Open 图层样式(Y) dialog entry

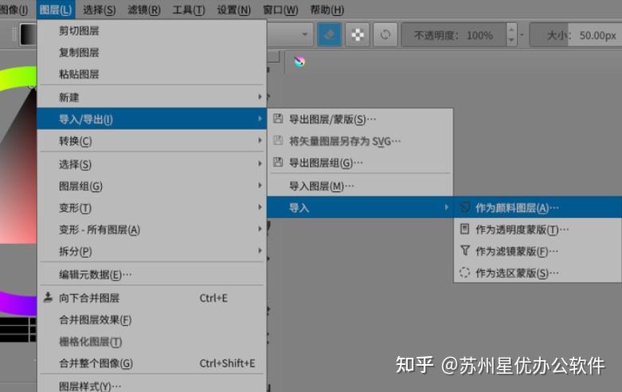[152, 386]
